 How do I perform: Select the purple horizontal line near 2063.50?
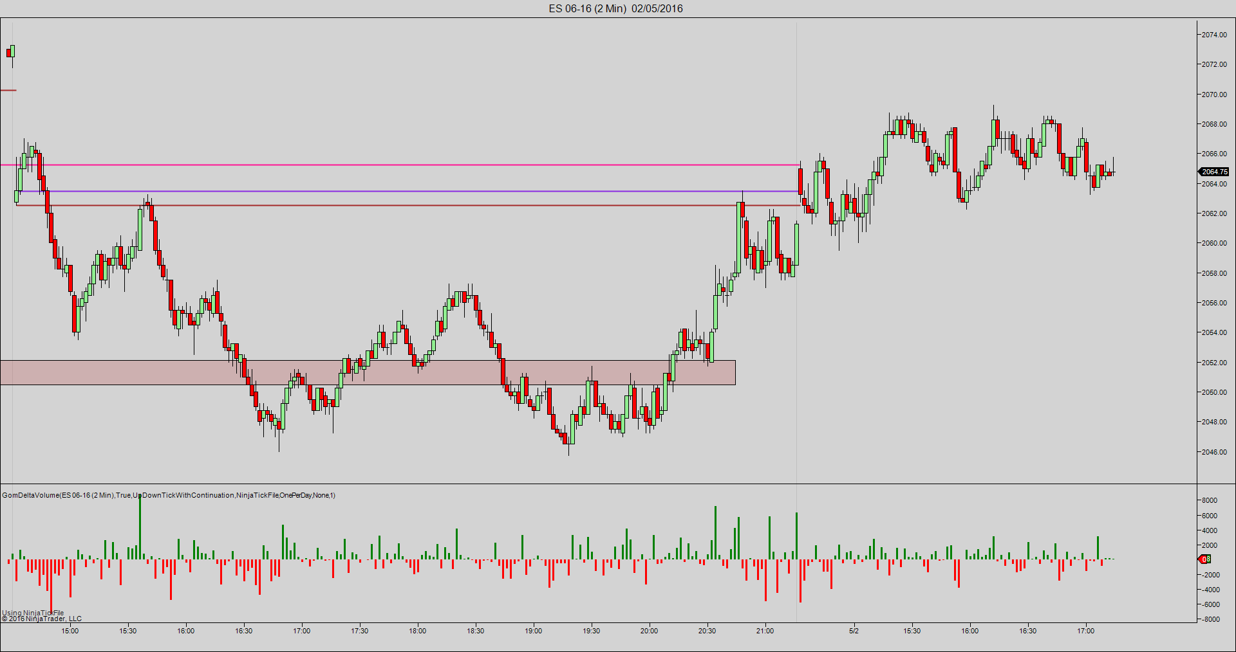(409, 191)
